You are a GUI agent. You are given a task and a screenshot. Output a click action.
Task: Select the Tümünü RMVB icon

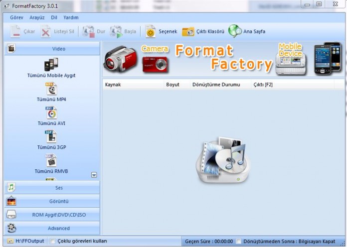coord(51,161)
